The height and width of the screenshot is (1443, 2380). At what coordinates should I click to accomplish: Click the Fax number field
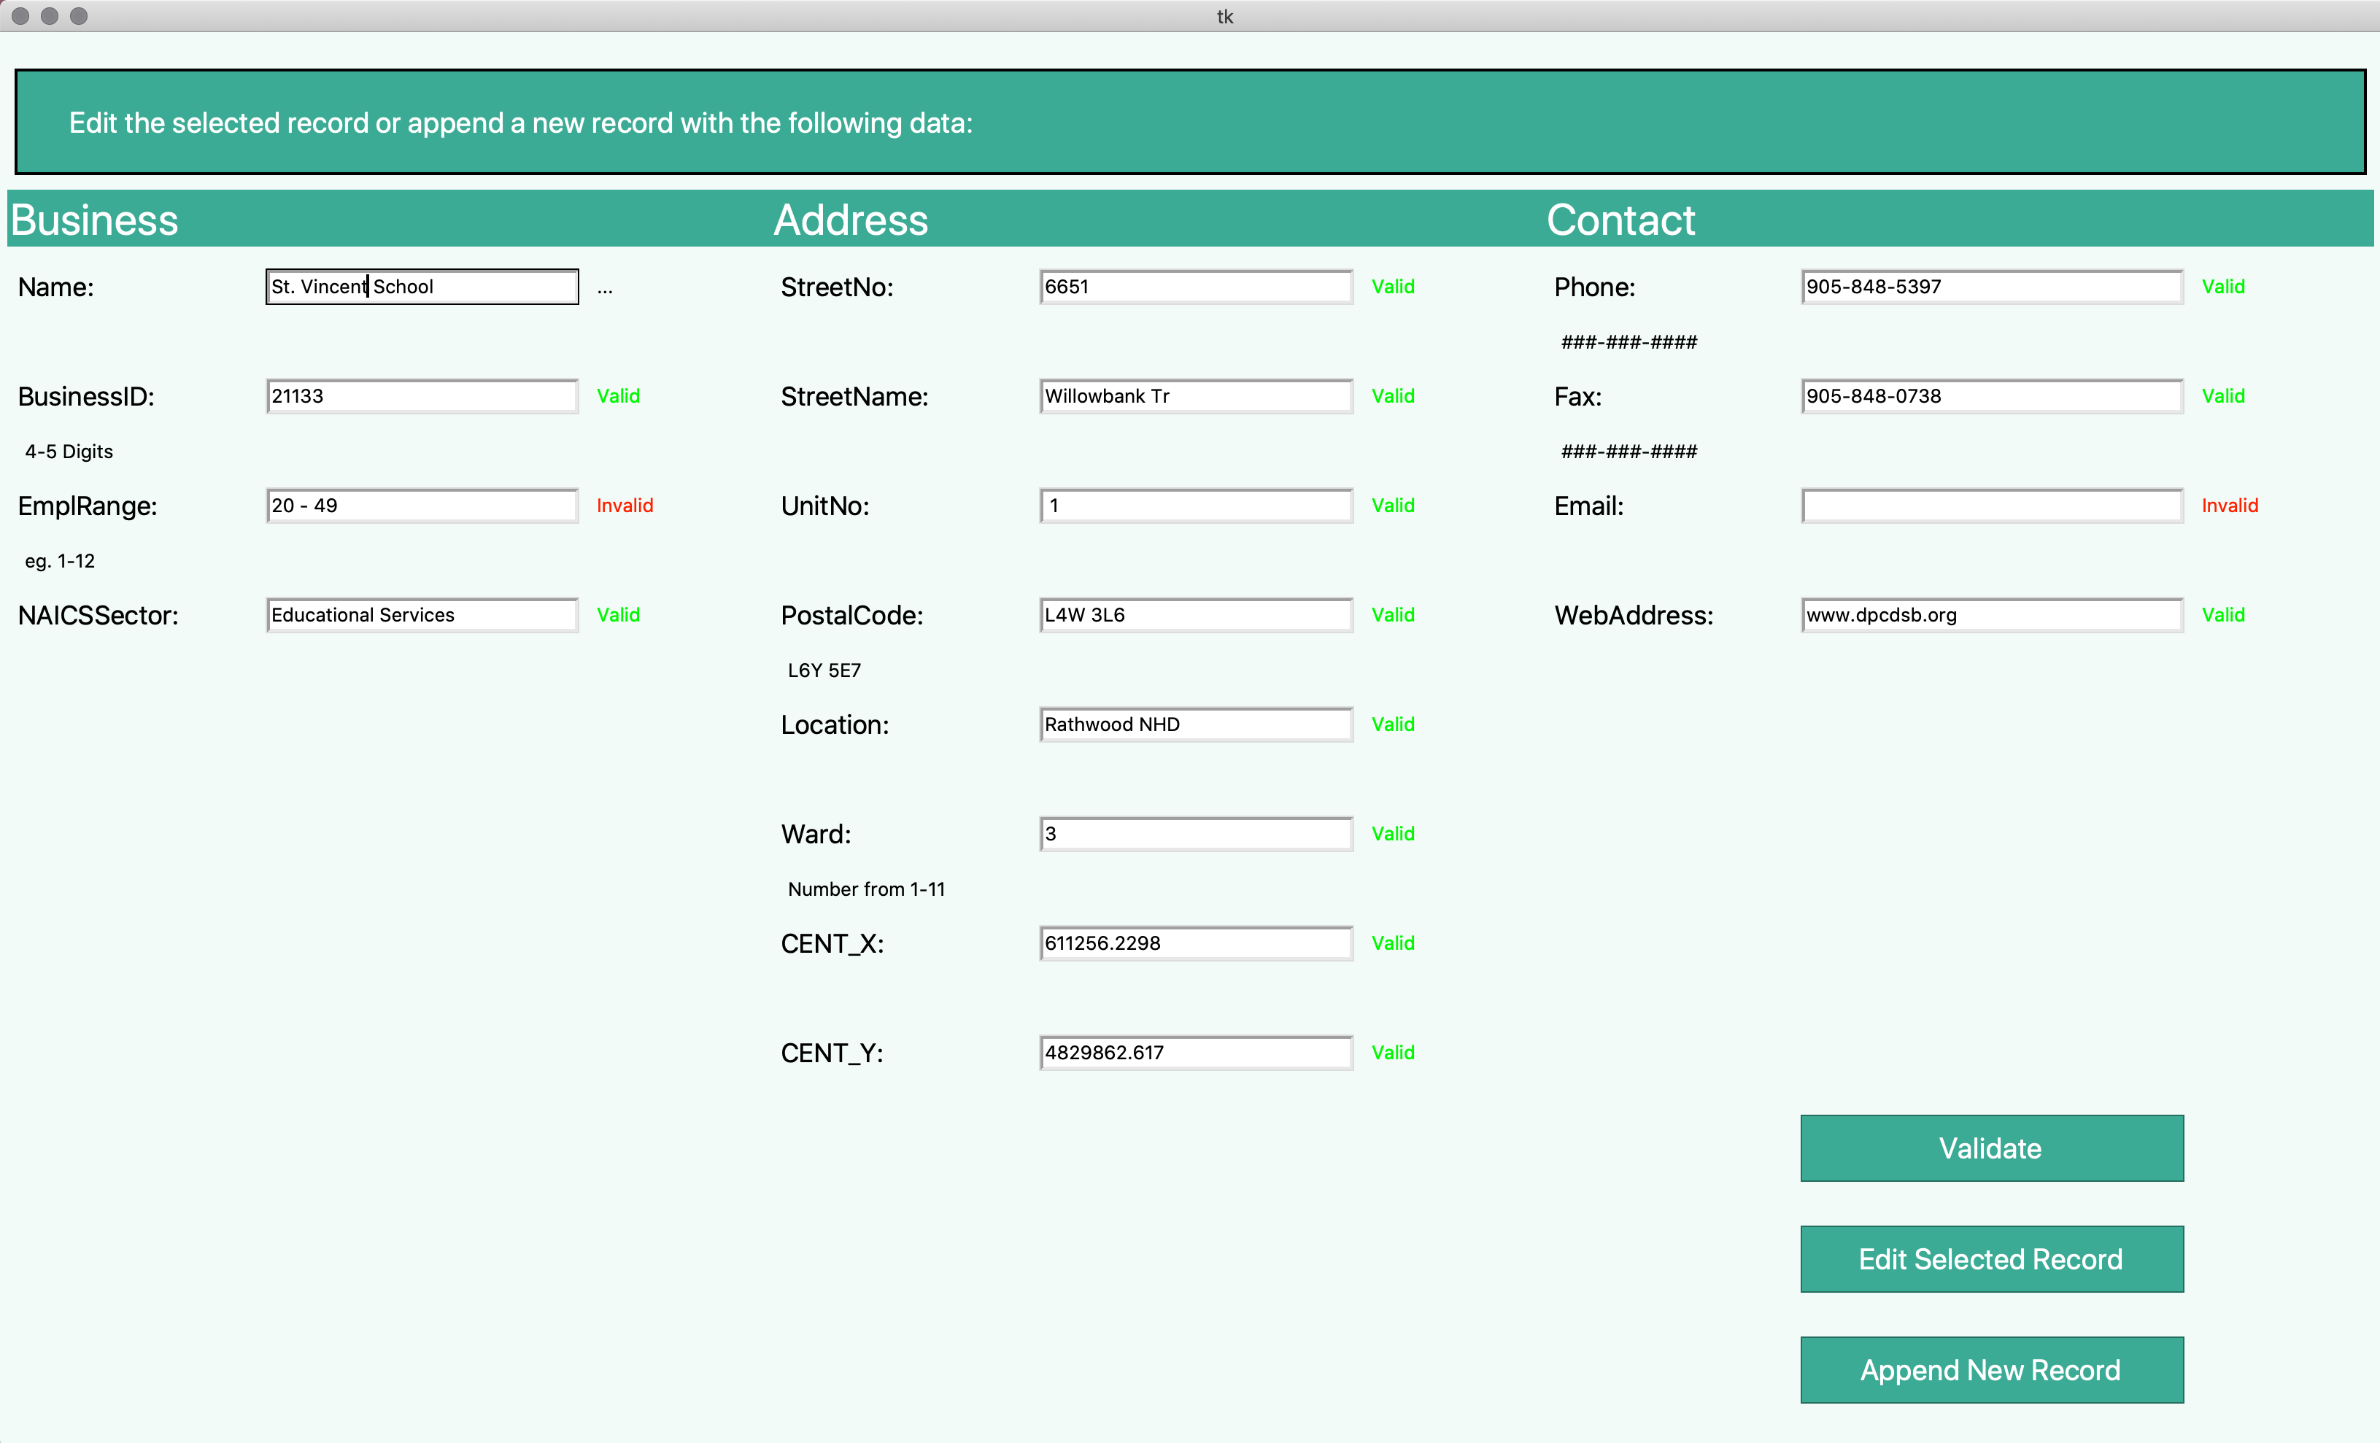(x=1990, y=396)
